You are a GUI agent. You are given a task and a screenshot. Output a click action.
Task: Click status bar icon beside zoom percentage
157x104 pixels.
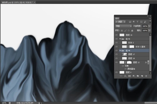tap(10, 103)
